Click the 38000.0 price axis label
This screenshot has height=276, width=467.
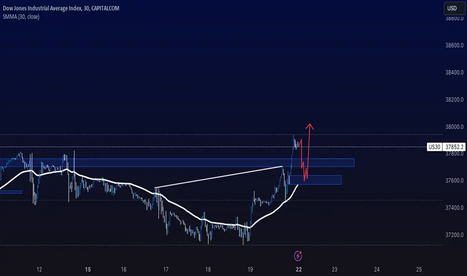coord(454,127)
